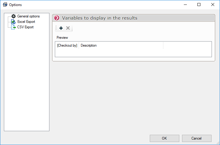Screen dimensions: 220x145
Task: Click the Variables to display header title
Action: (99, 18)
